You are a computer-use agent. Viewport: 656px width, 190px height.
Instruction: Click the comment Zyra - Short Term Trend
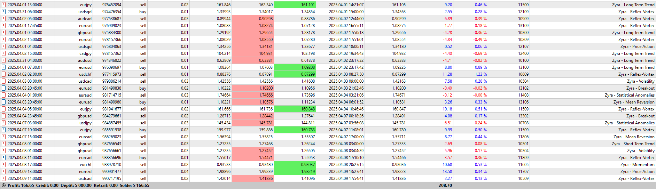click(633, 144)
